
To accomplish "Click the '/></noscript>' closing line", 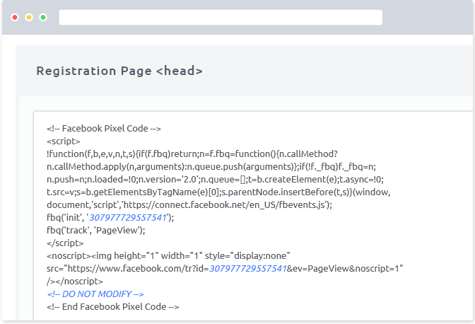I will [75, 282].
